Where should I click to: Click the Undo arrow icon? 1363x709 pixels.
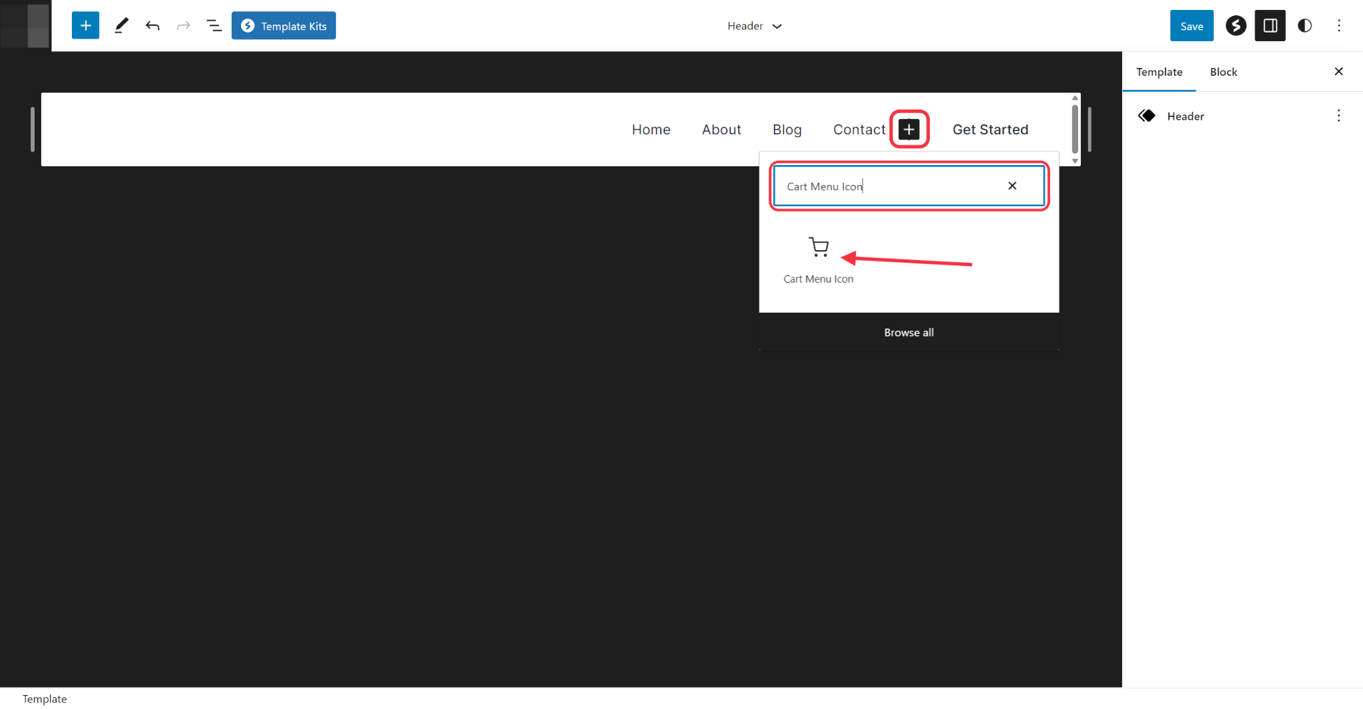pos(152,25)
